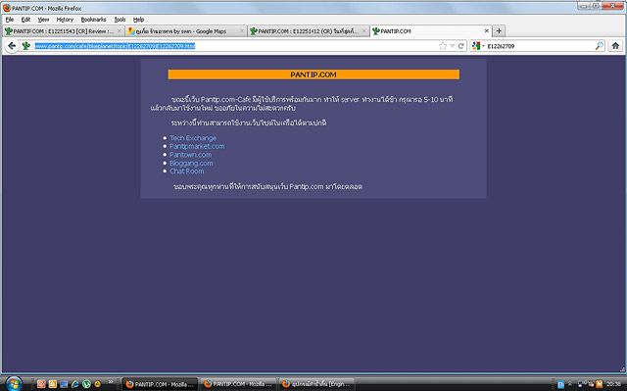Open a new tab with the plus button
This screenshot has width=627, height=391.
[x=499, y=30]
